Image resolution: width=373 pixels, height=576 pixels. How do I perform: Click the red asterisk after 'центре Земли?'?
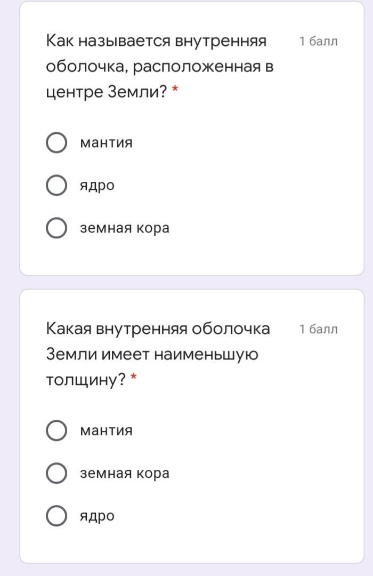tap(175, 89)
